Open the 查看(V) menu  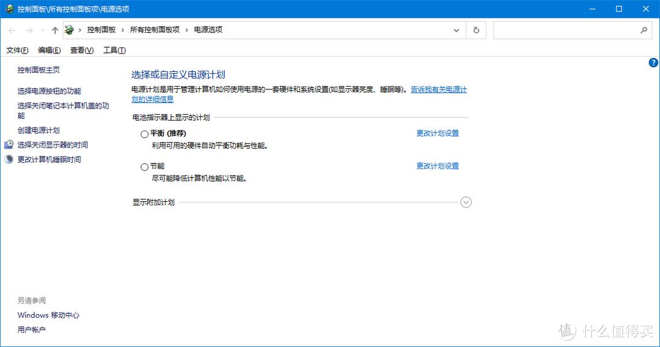tap(82, 51)
